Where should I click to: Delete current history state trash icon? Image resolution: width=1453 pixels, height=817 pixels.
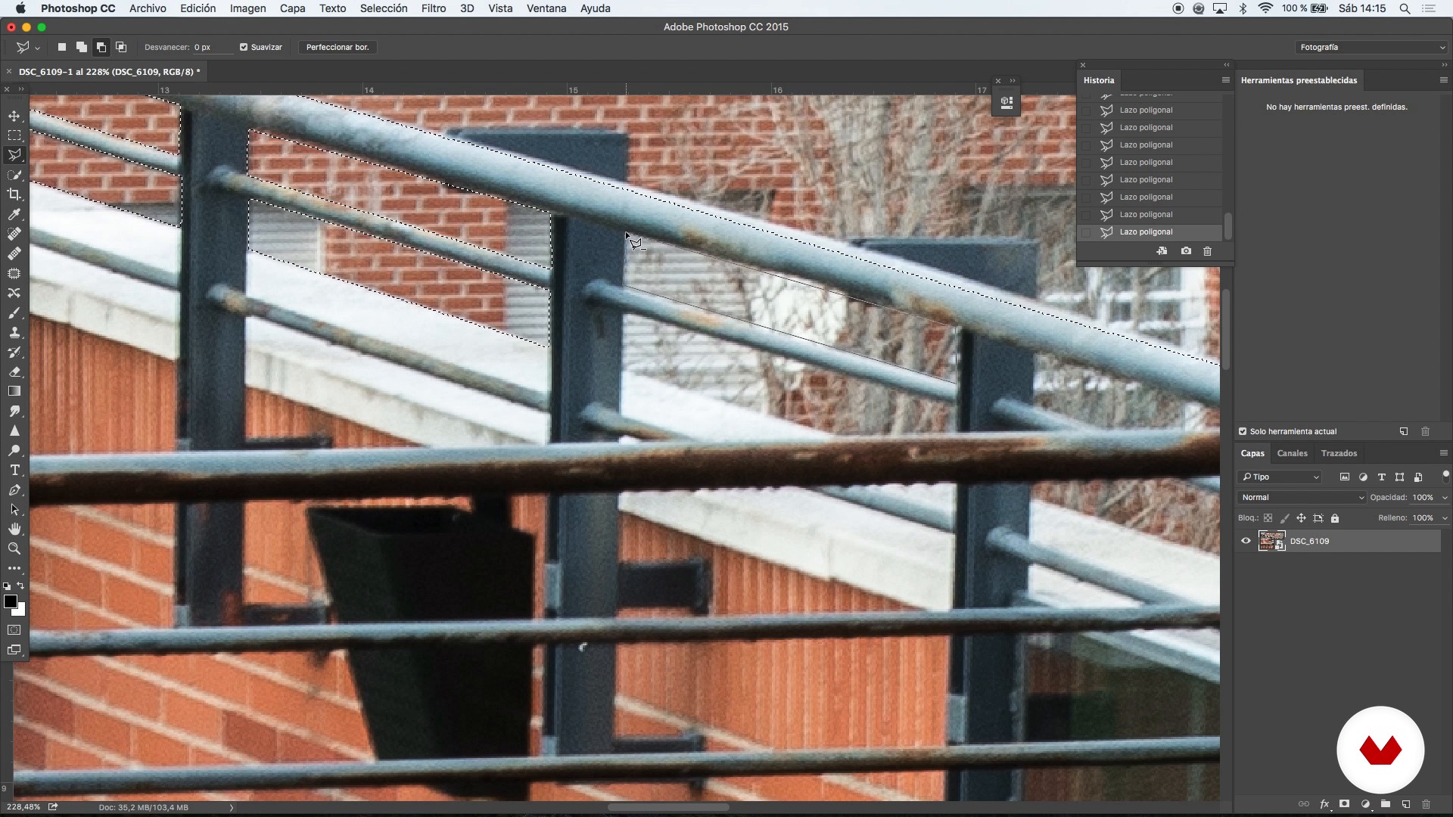1208,251
